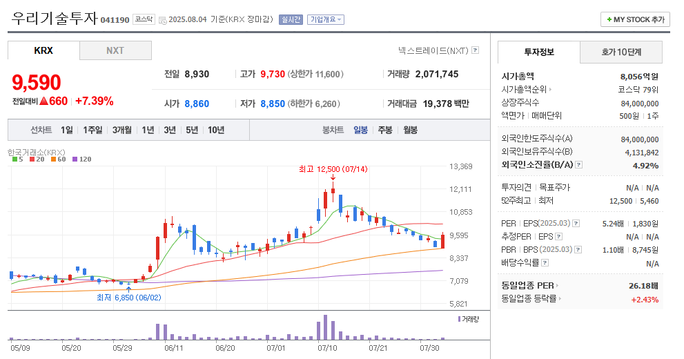Open help icon next to 넥스트레이드(NXT)
This screenshot has width=684, height=359.
pos(476,50)
